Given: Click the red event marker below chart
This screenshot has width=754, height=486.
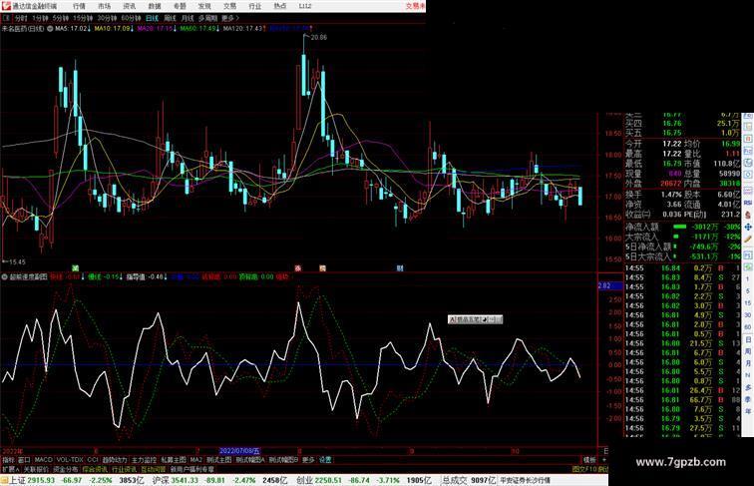Looking at the screenshot, I should (298, 268).
